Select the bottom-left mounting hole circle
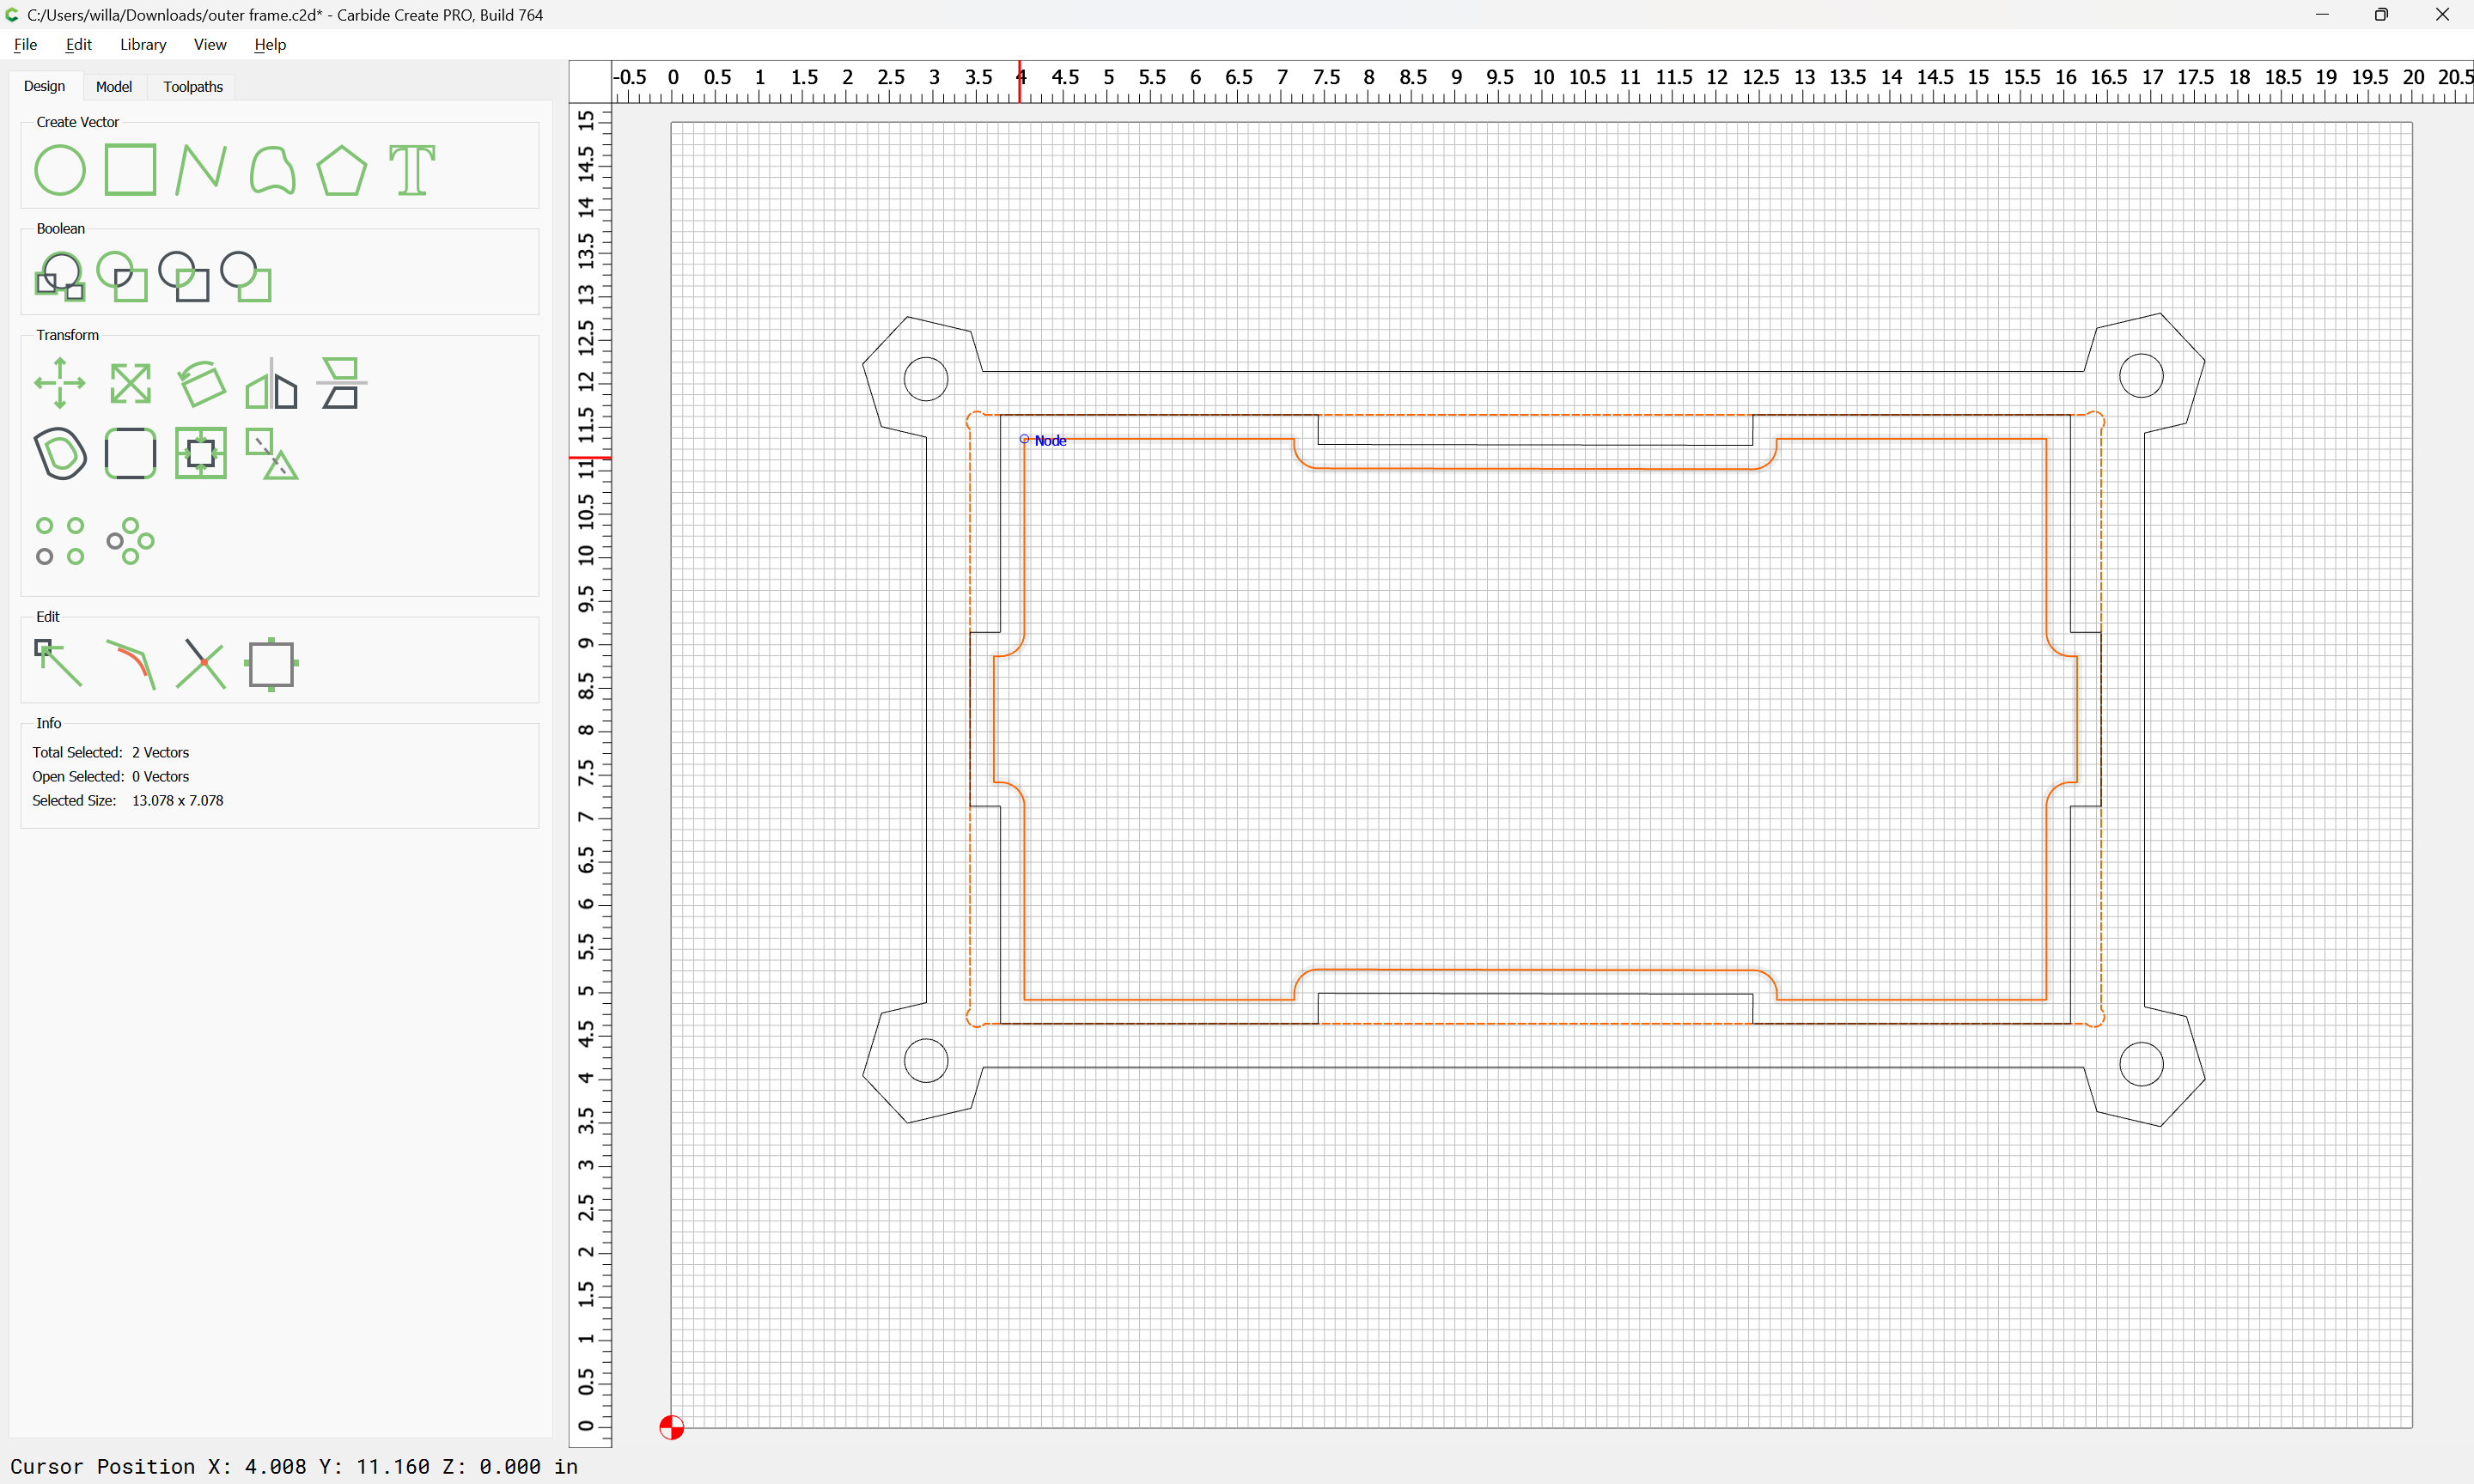This screenshot has height=1484, width=2474. click(x=926, y=1061)
